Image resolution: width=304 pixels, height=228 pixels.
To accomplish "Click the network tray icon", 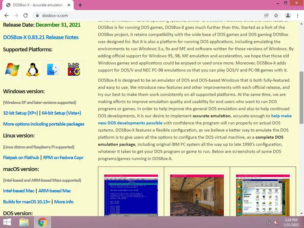I will pyautogui.click(x=269, y=222).
